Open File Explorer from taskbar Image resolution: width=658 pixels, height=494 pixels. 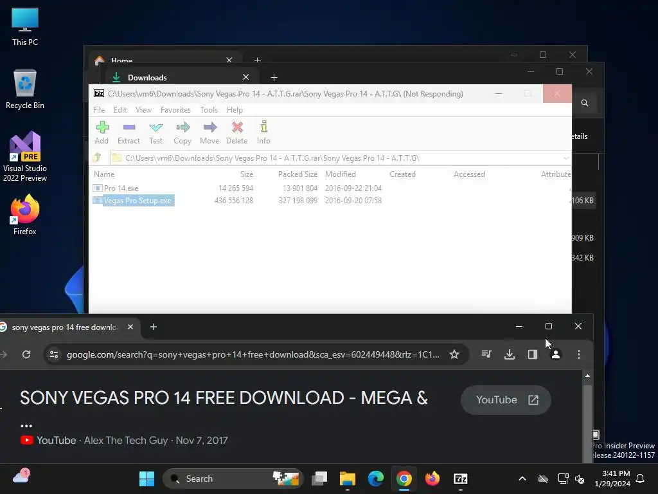pos(348,479)
